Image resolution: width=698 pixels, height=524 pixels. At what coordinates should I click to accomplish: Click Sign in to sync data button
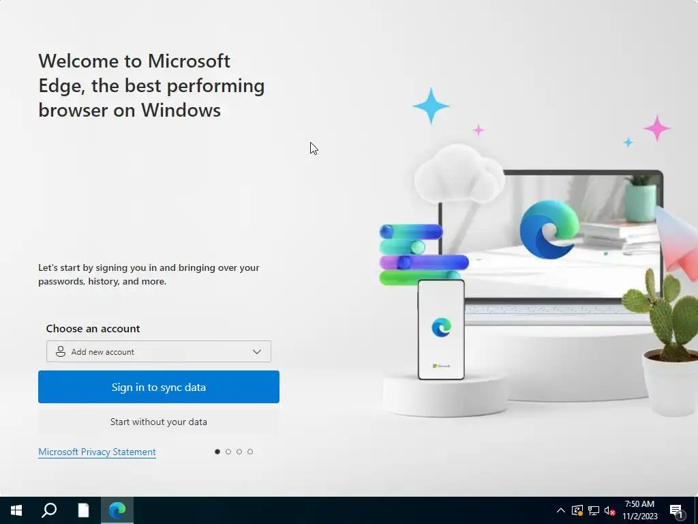[158, 387]
